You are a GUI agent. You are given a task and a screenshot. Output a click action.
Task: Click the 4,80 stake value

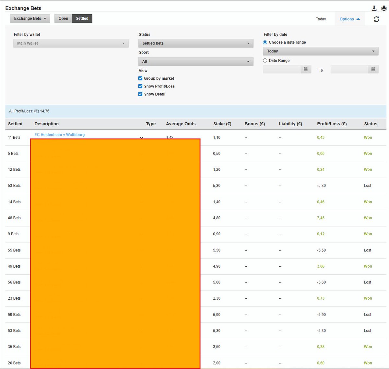(x=217, y=218)
